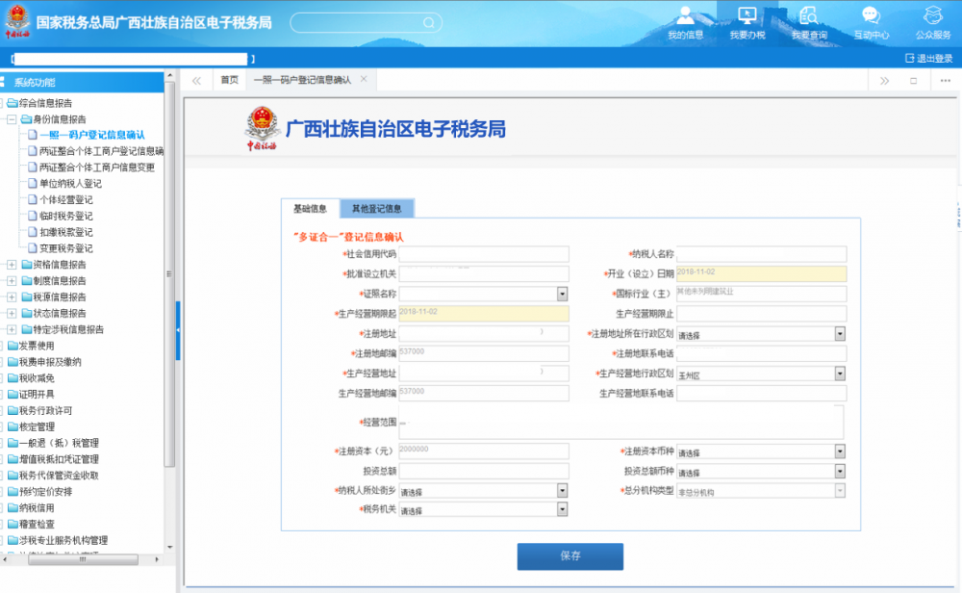962x593 pixels.
Task: Click the 社会信用代码 input field
Action: point(484,254)
